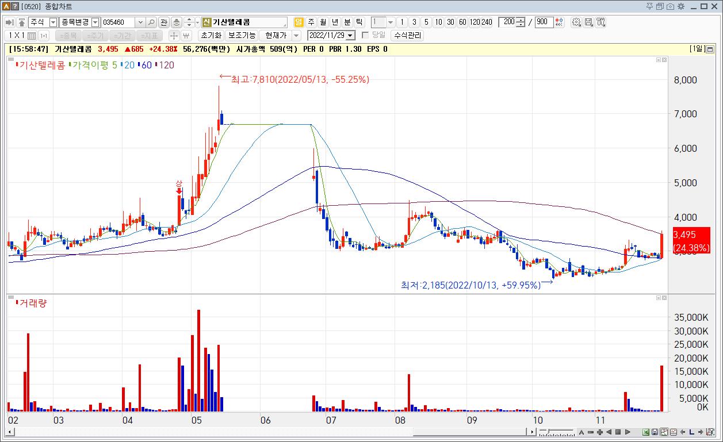
Task: Click play backward triangle control
Action: [x=609, y=432]
